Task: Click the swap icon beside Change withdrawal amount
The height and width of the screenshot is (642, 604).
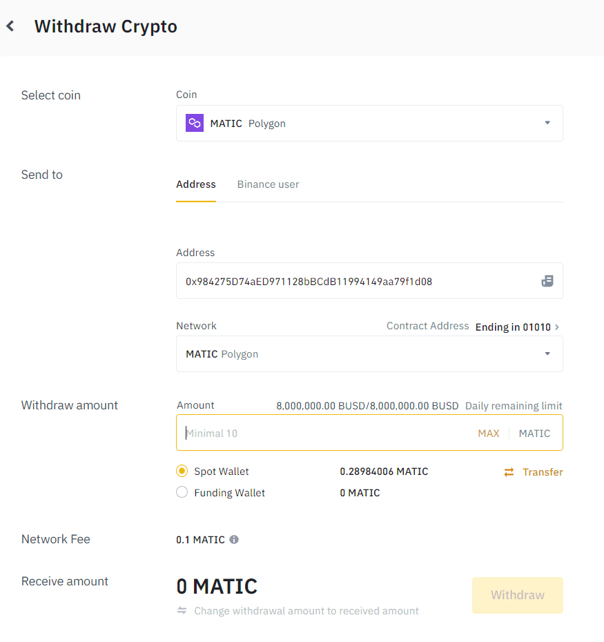Action: pyautogui.click(x=182, y=611)
